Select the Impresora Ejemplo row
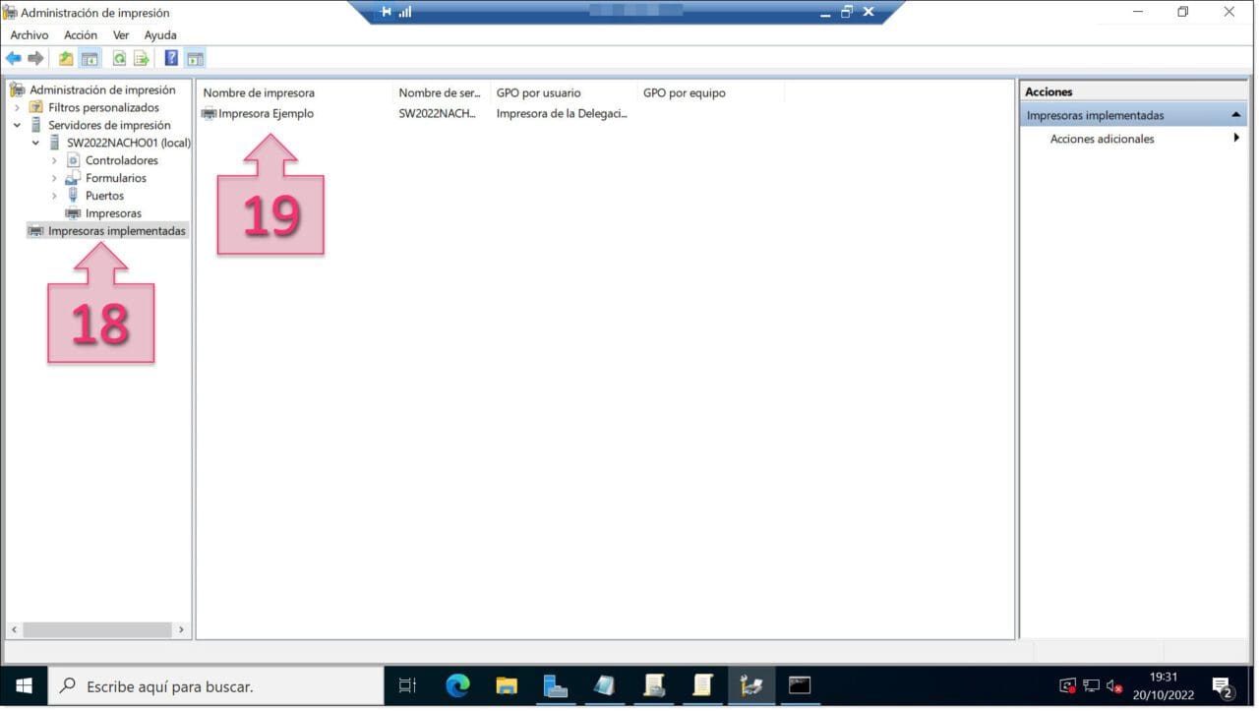Viewport: 1259px width, 711px height. click(x=492, y=114)
